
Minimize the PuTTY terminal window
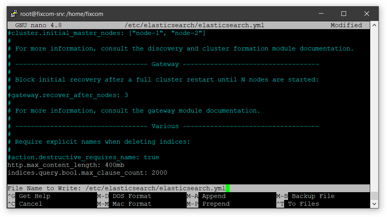point(321,14)
